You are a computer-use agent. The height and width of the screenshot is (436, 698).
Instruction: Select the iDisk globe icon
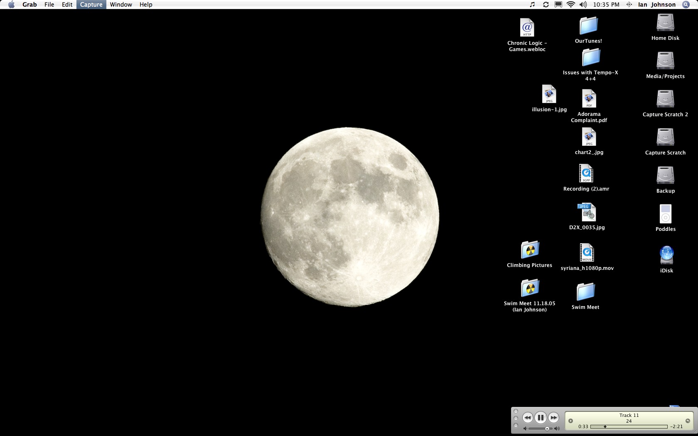click(x=666, y=255)
